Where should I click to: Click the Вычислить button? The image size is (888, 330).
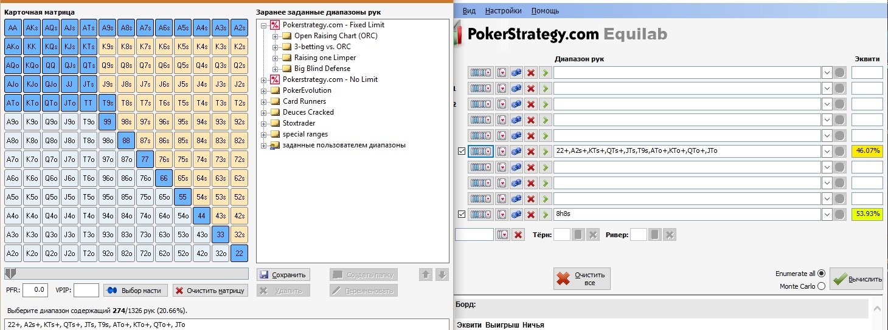[x=856, y=279]
